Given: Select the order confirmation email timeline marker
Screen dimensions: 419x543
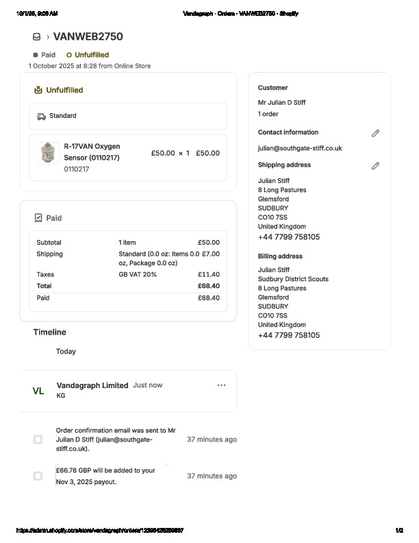Looking at the screenshot, I should (38, 439).
